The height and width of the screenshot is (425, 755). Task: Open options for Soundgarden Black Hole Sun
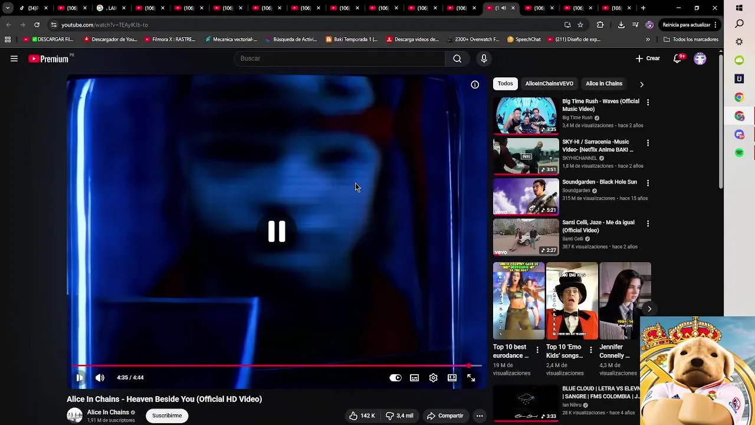pos(648,184)
